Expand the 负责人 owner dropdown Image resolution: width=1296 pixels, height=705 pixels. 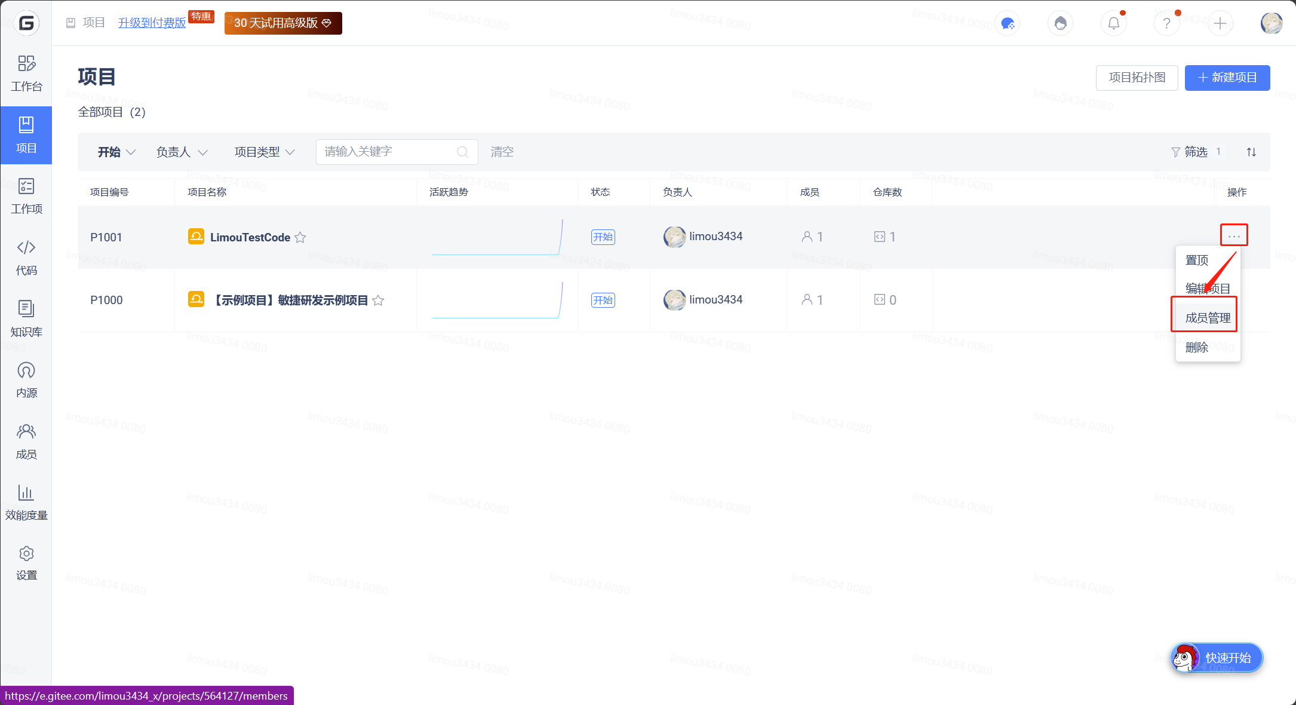[x=182, y=152]
